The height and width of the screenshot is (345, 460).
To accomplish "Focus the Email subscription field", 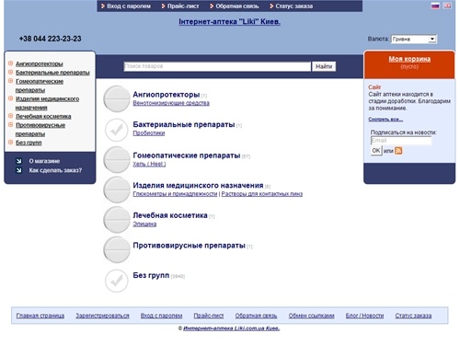I will (x=401, y=141).
